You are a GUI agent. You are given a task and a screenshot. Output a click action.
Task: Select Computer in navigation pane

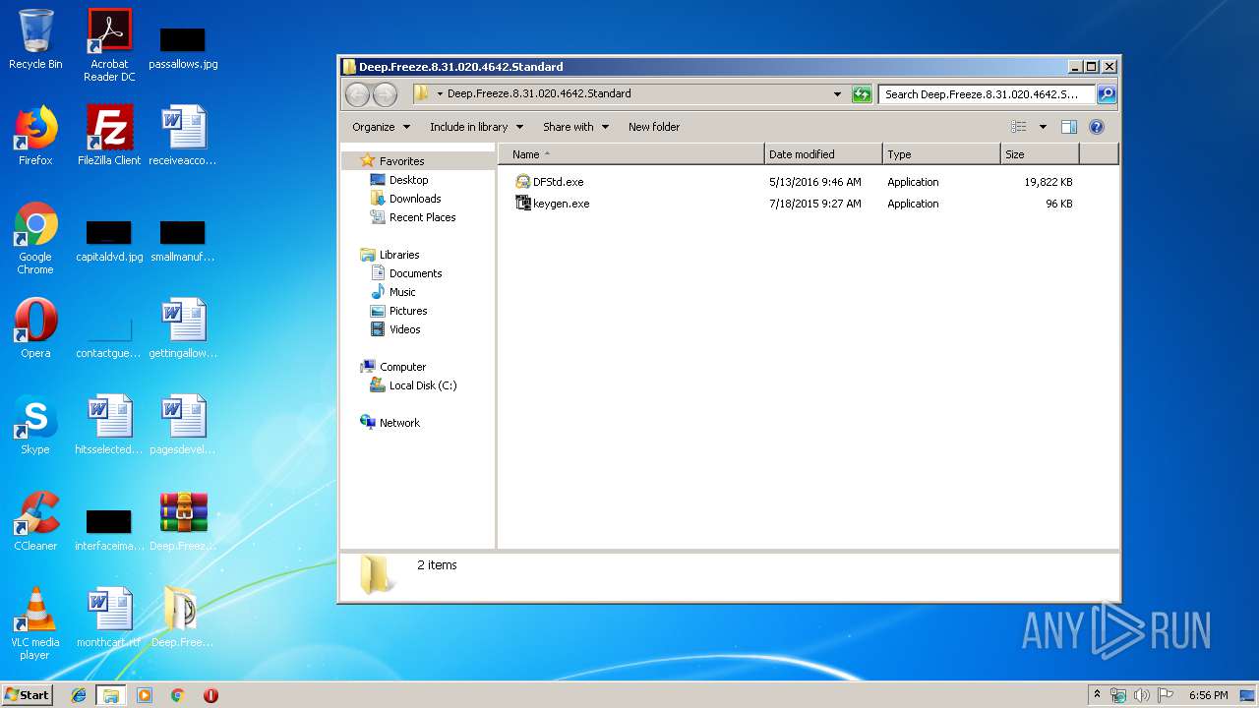click(402, 367)
